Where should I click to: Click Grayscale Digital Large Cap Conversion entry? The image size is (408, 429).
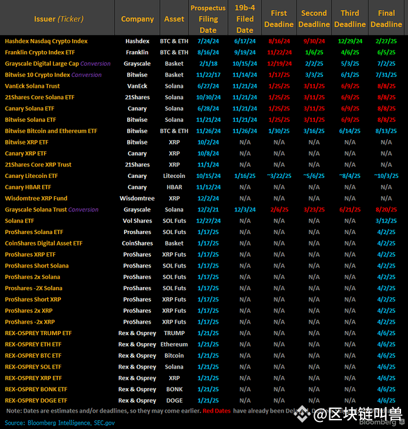(x=58, y=64)
